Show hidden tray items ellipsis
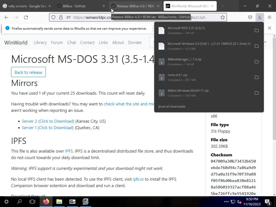Screen dimensions: 276x207 click(x=226, y=202)
